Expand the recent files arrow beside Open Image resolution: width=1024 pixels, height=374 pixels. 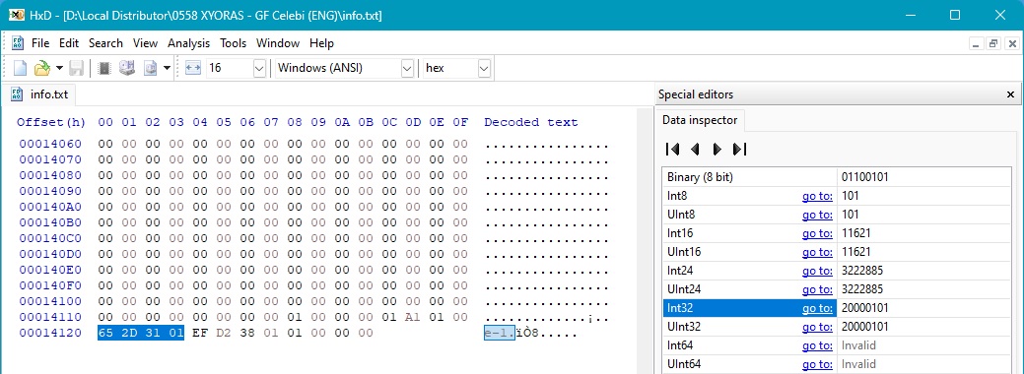[x=59, y=68]
